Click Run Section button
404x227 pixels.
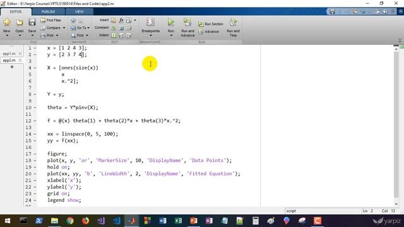click(211, 24)
